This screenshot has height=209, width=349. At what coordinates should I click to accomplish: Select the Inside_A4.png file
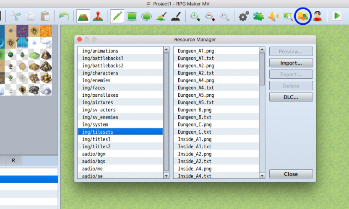click(216, 168)
